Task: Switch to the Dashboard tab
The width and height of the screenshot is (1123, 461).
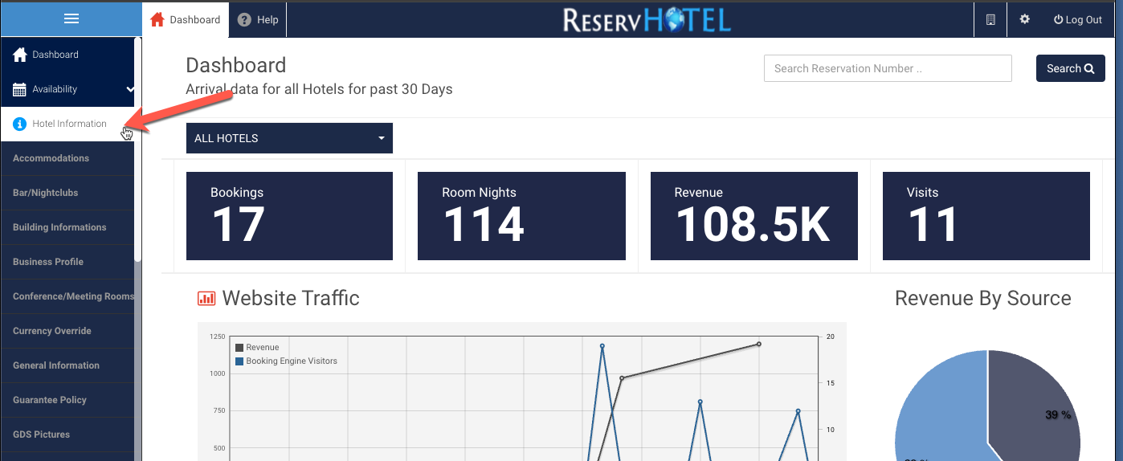Action: [x=186, y=20]
